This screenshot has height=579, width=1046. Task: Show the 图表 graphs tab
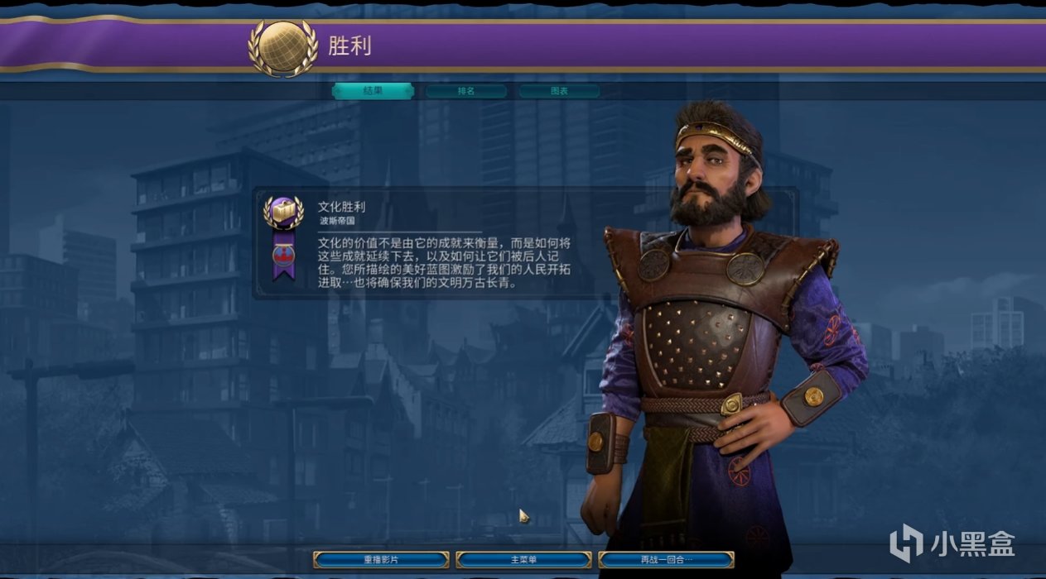(x=559, y=91)
